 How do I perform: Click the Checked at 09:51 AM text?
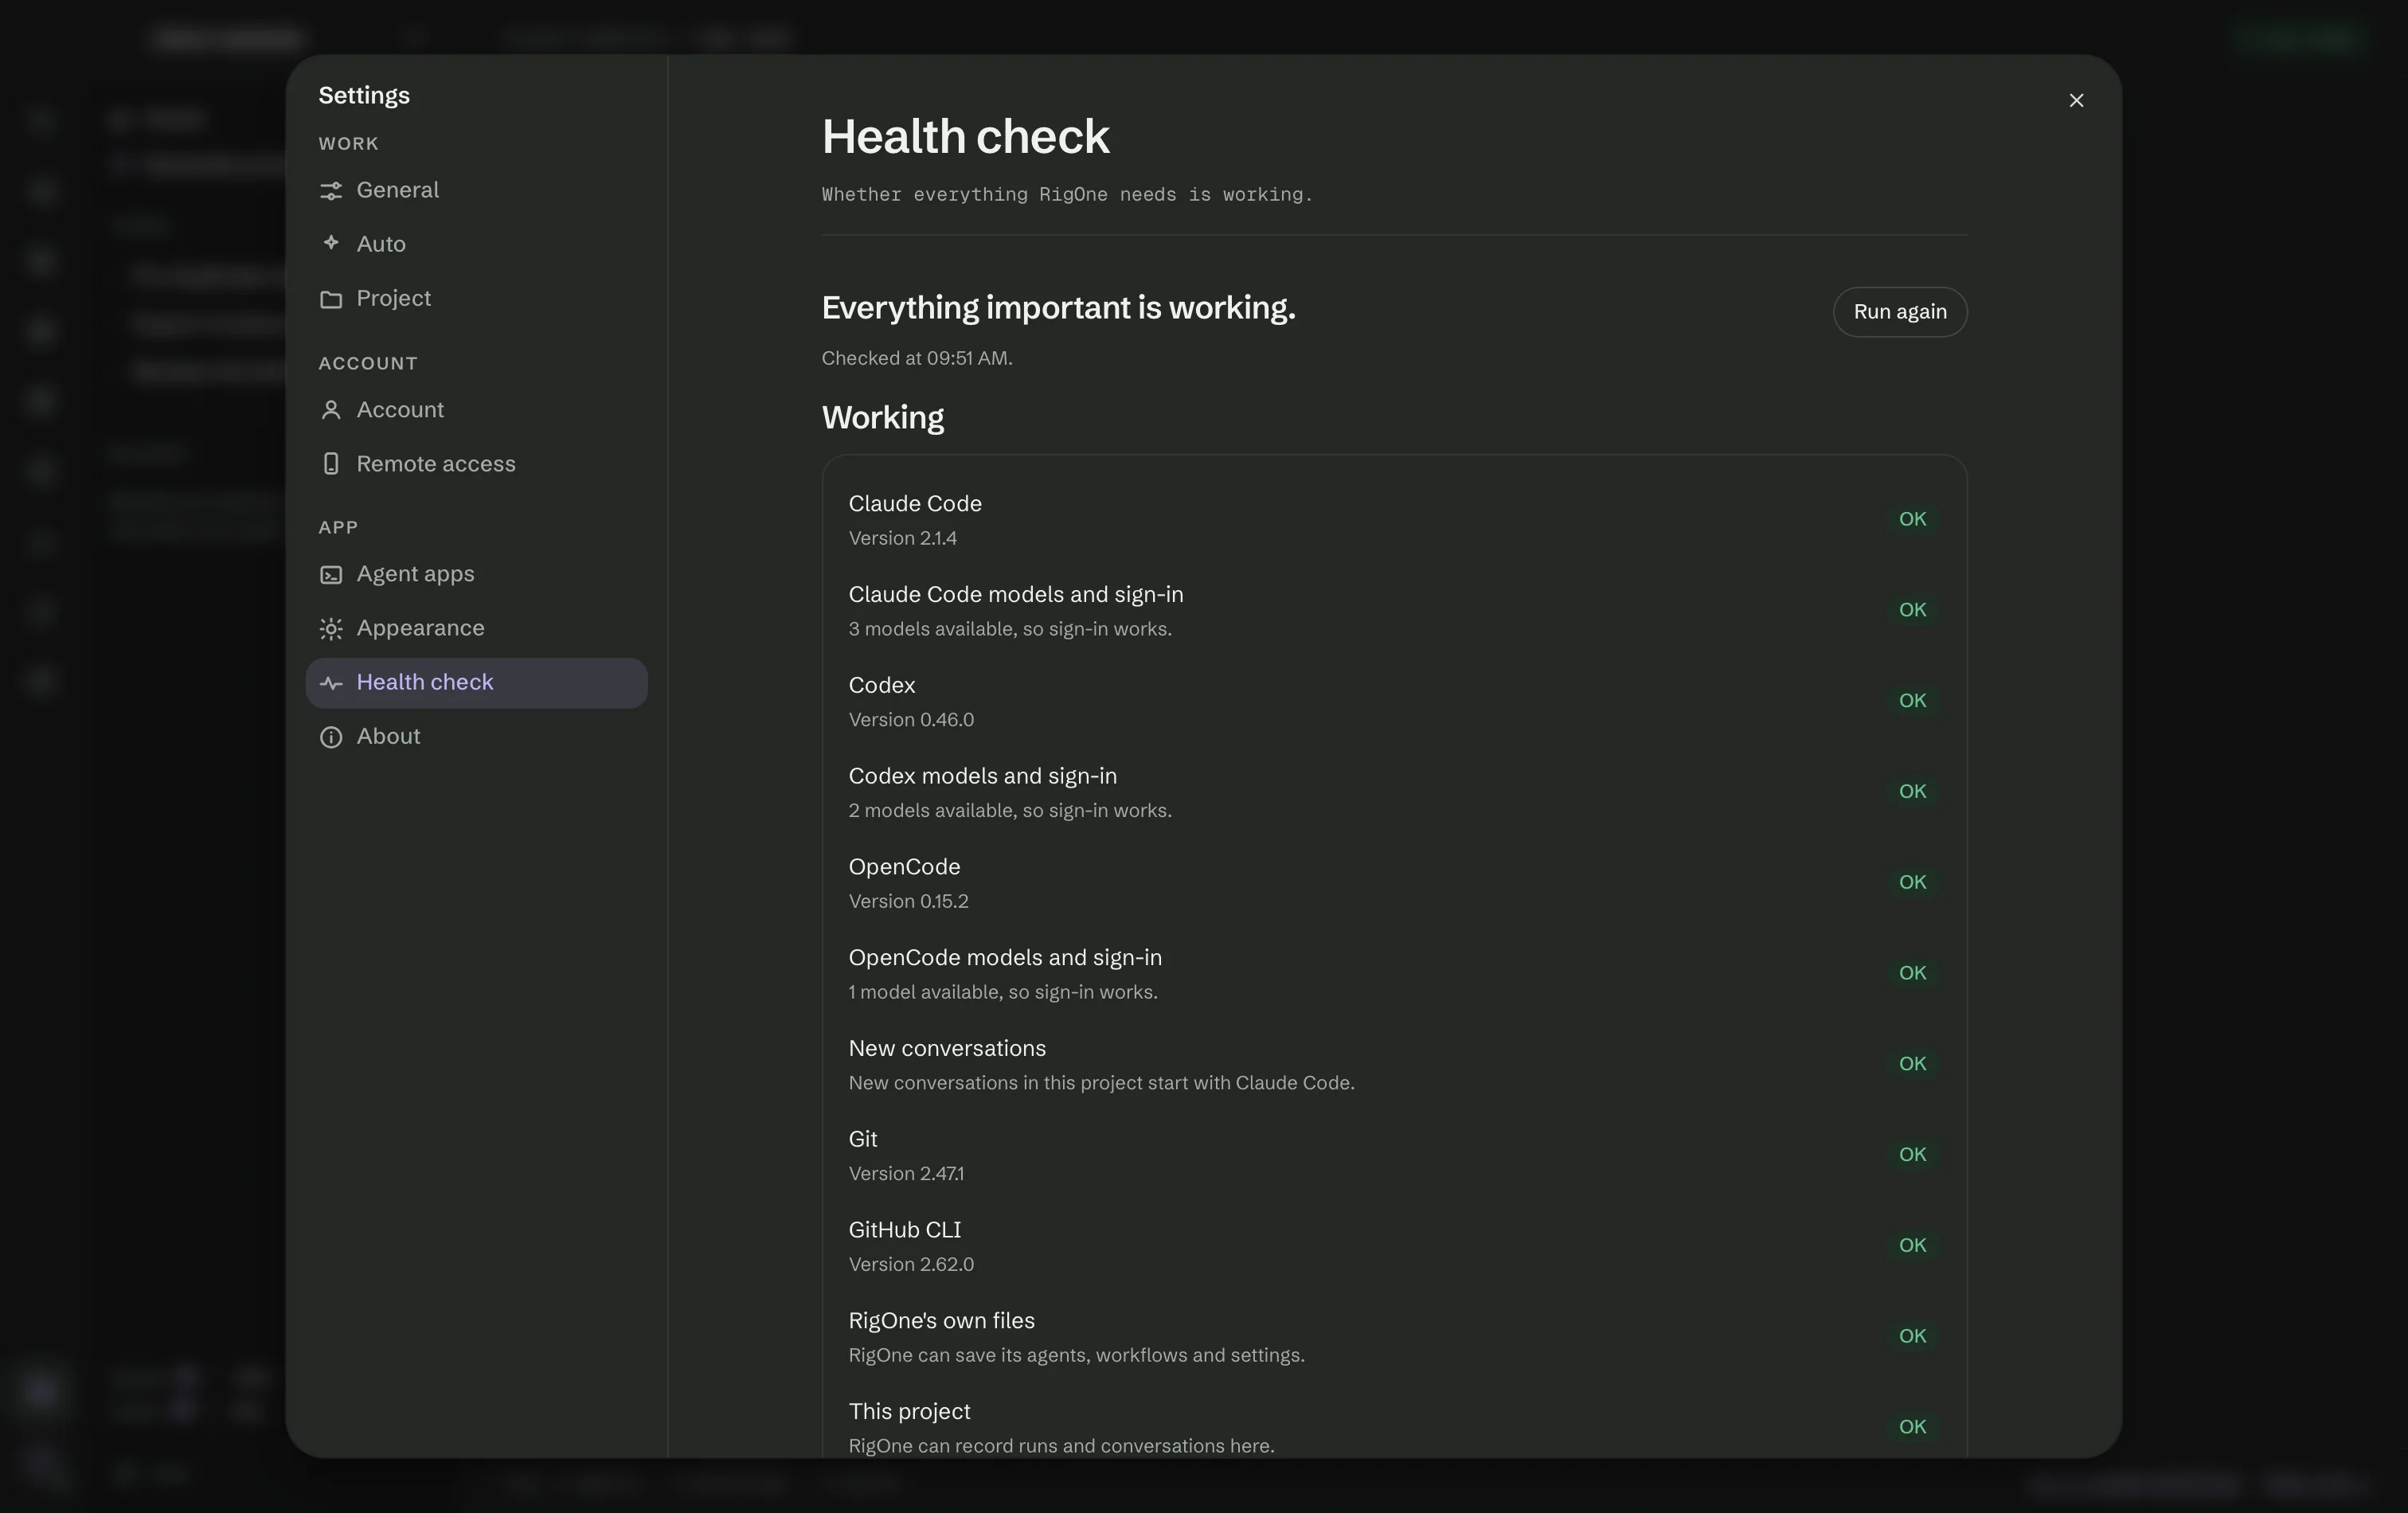pyautogui.click(x=917, y=358)
